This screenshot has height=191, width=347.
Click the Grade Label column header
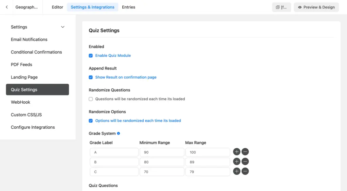(x=101, y=143)
